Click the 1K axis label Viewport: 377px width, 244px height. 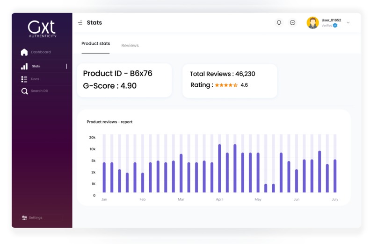(93, 184)
